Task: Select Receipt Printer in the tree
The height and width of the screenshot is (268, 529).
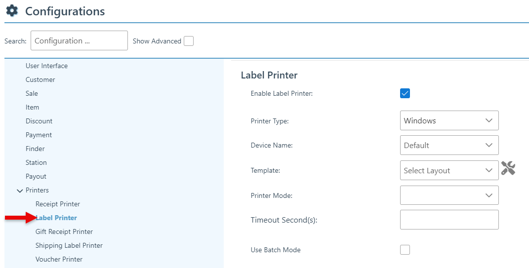Action: (x=58, y=204)
